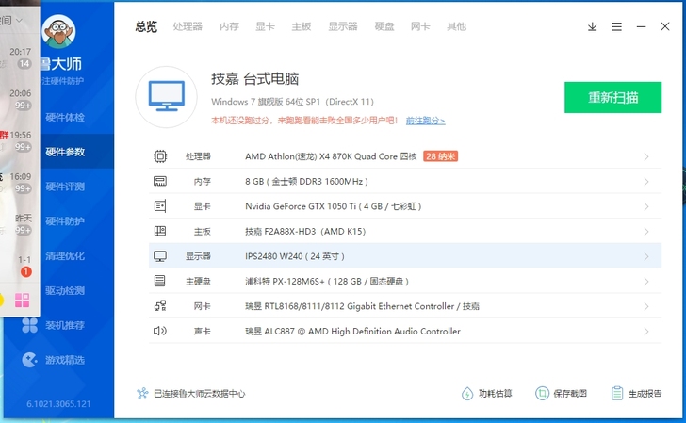Expand the 显示器 row chevron
The height and width of the screenshot is (423, 686).
tap(646, 256)
